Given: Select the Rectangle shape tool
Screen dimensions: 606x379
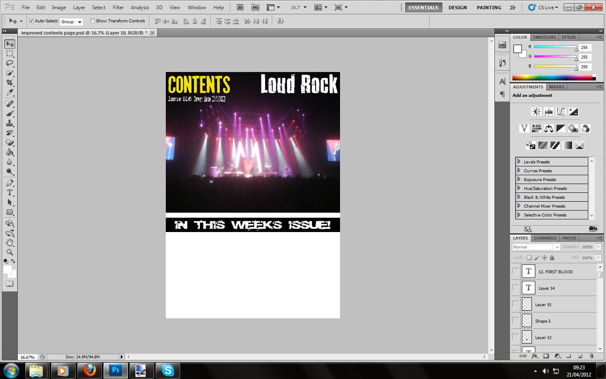Looking at the screenshot, I should click(10, 212).
